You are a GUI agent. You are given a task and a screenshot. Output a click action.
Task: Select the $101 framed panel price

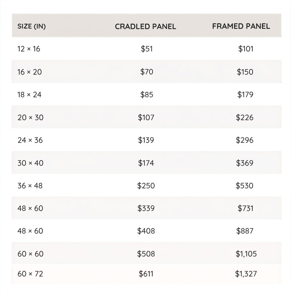point(246,49)
